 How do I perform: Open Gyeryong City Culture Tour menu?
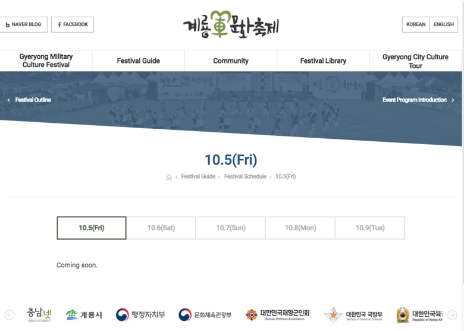tap(415, 61)
